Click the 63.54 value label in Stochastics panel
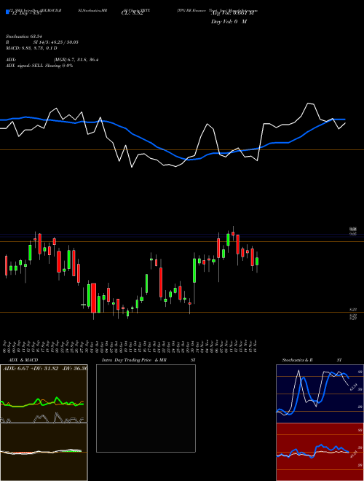Image resolution: width=364 pixels, height=481 pixels. 354,387
